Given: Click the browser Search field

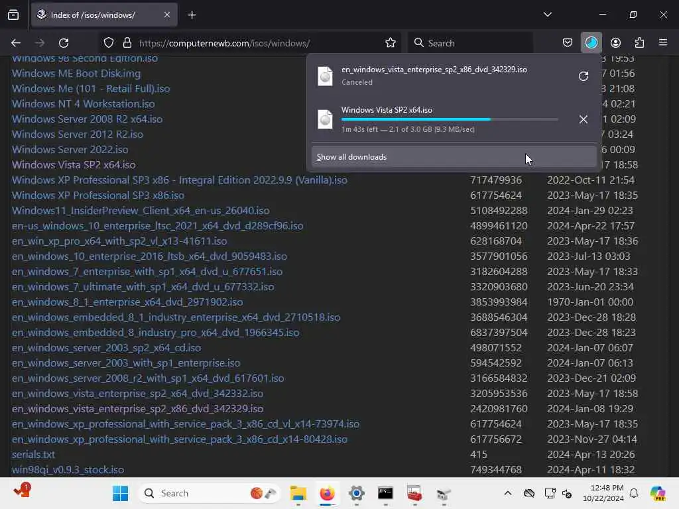Looking at the screenshot, I should coord(470,43).
